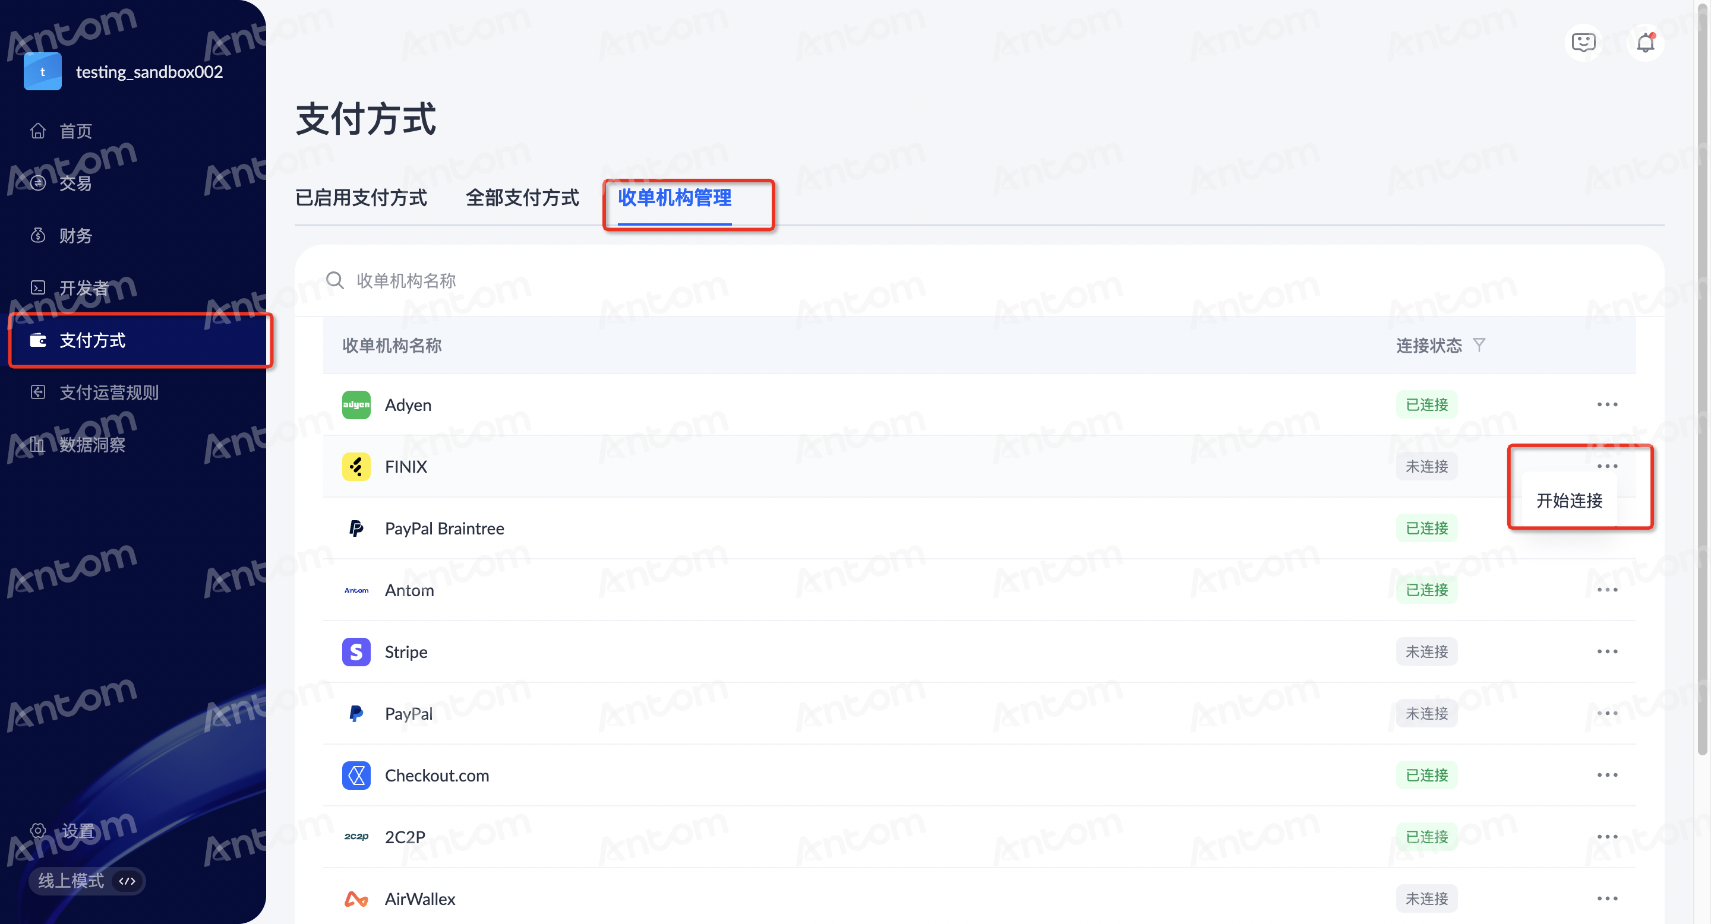Select the 收单机构管理 tab
Screen dimensions: 1711x924
coord(675,198)
